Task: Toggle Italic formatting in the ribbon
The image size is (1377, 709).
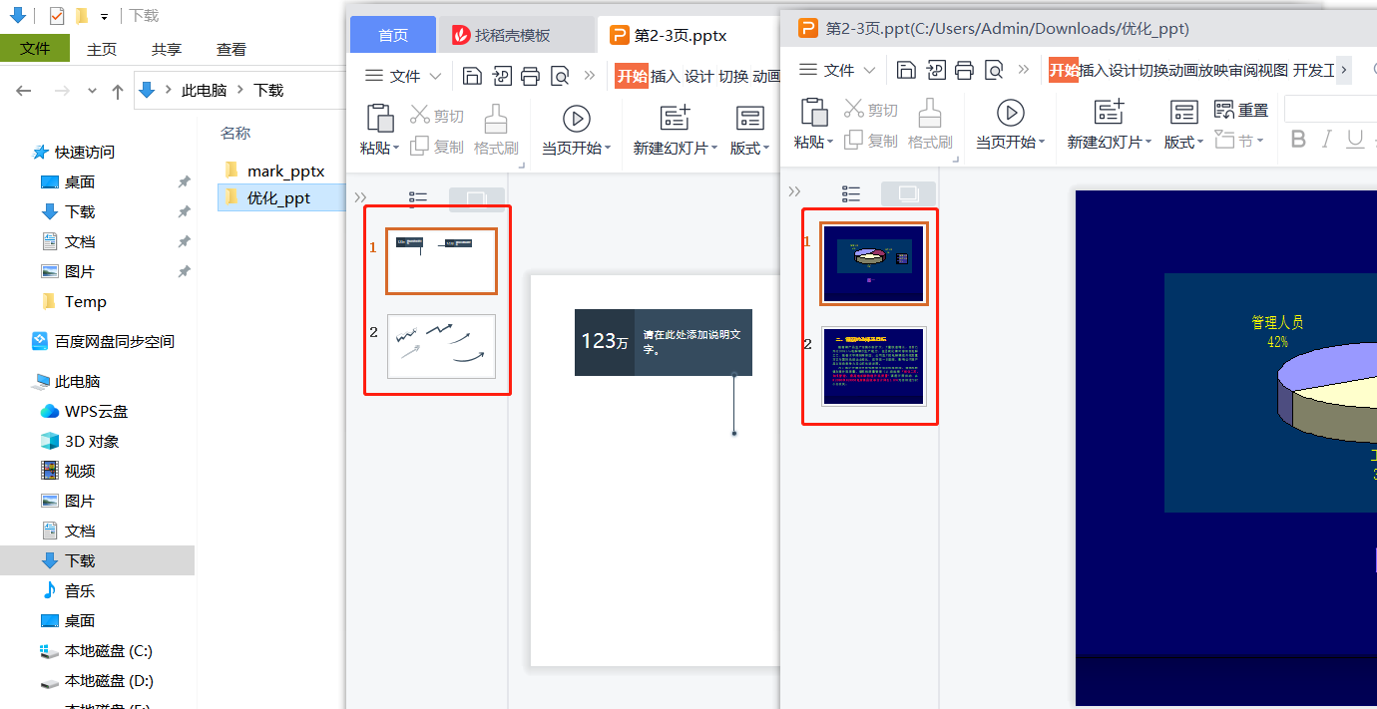Action: (x=1327, y=140)
